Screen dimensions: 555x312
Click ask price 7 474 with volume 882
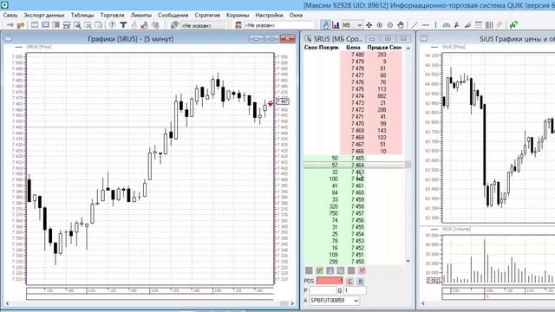click(x=357, y=96)
